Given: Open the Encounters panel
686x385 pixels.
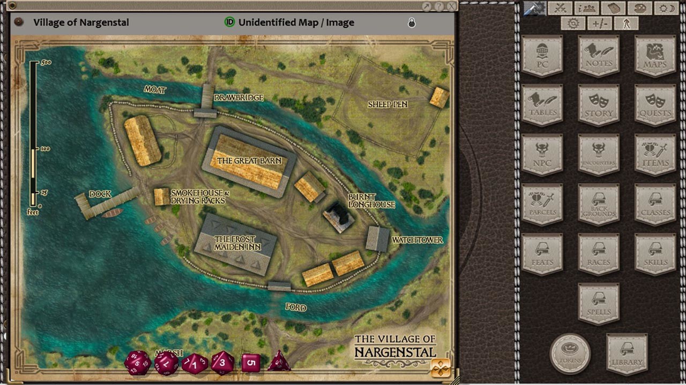Looking at the screenshot, I should tap(599, 155).
